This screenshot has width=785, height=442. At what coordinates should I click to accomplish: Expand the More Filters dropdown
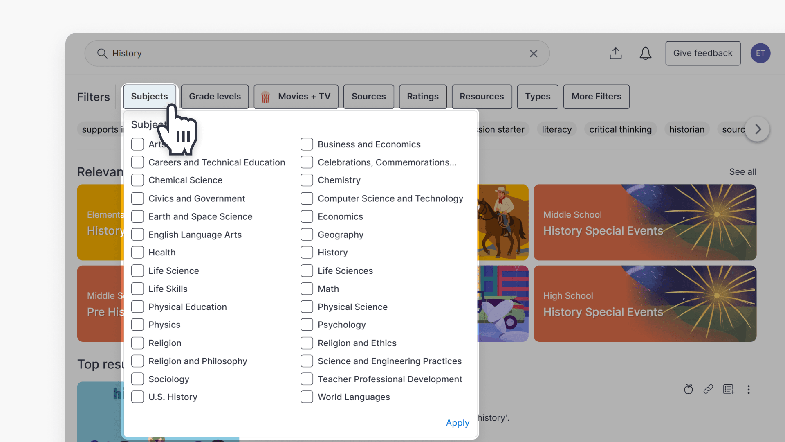point(596,97)
